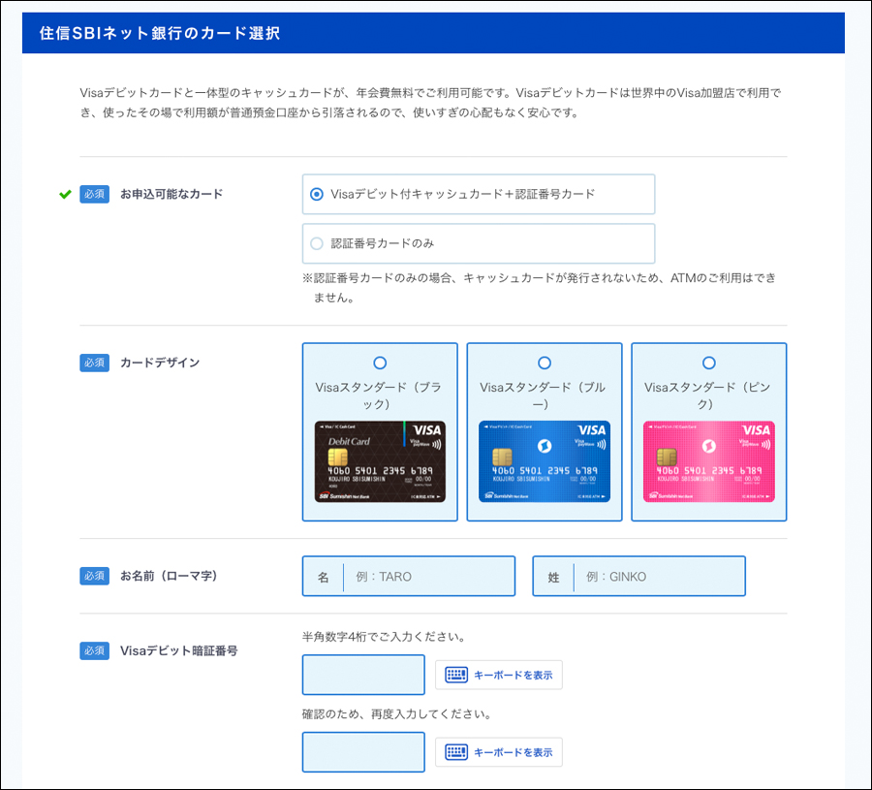The image size is (872, 790).
Task: Click the pink Visa card image
Action: (x=708, y=461)
